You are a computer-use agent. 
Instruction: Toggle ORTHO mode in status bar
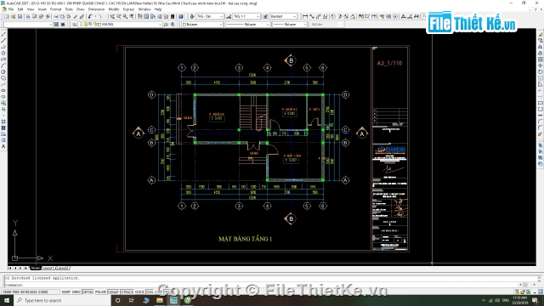tap(88, 292)
